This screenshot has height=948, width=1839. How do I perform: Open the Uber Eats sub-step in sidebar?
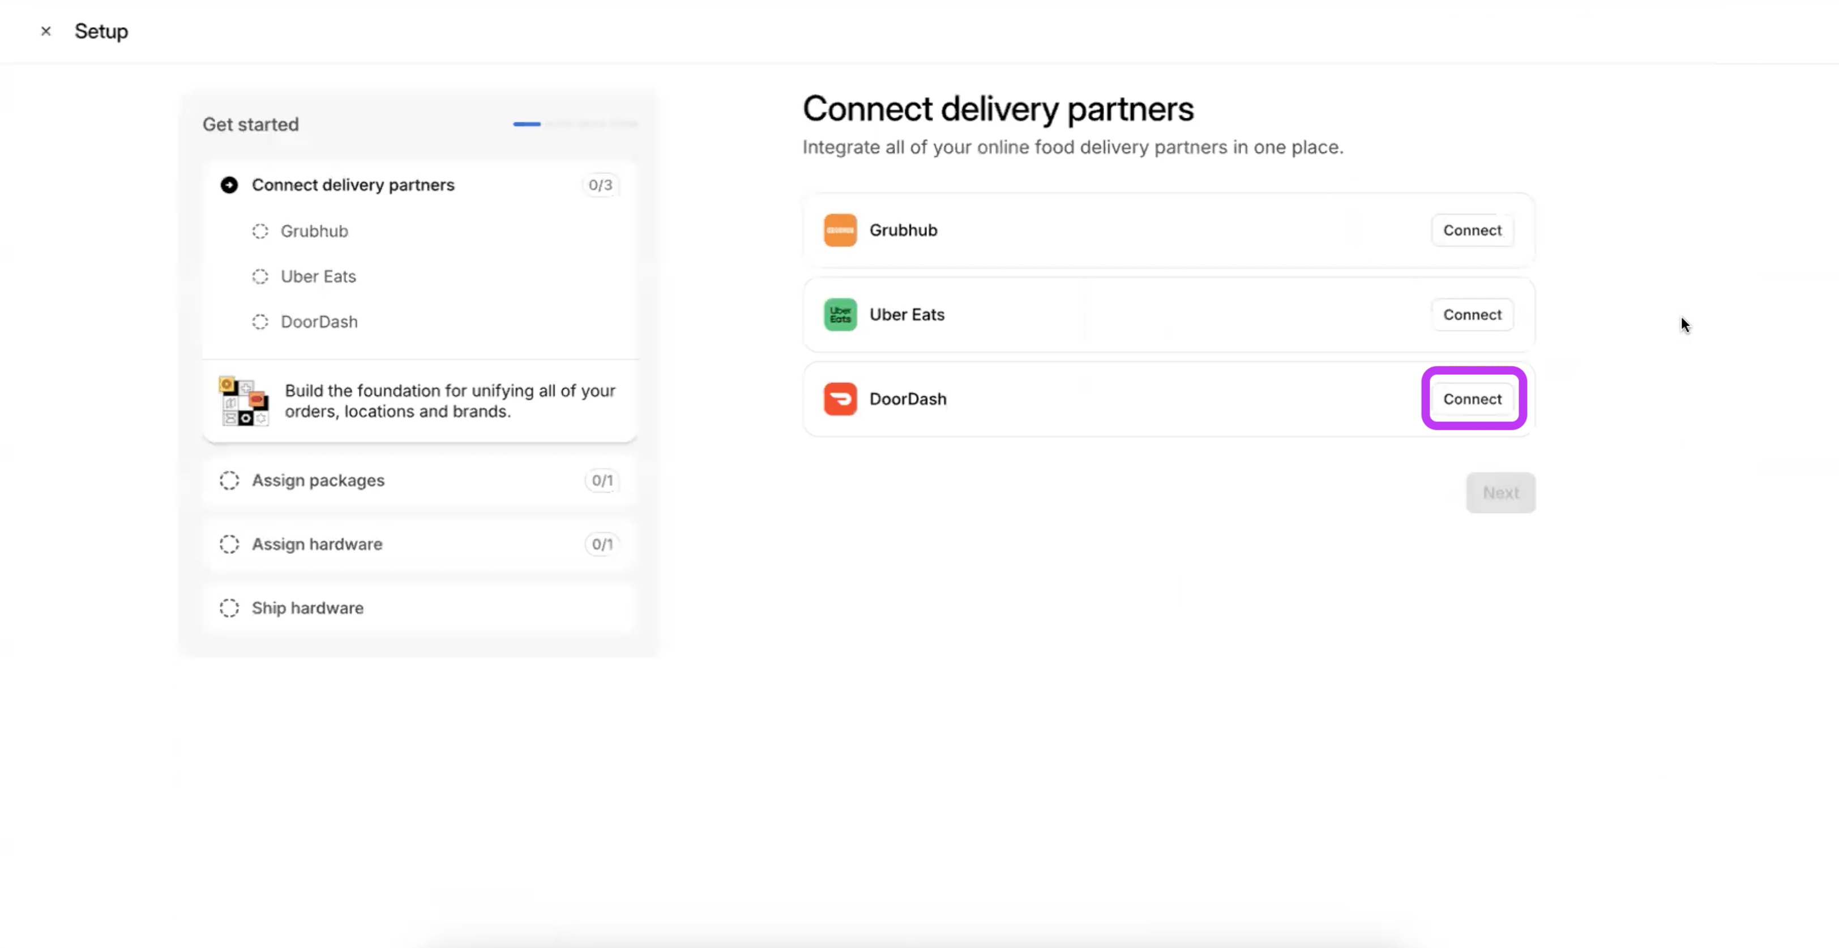click(x=318, y=276)
